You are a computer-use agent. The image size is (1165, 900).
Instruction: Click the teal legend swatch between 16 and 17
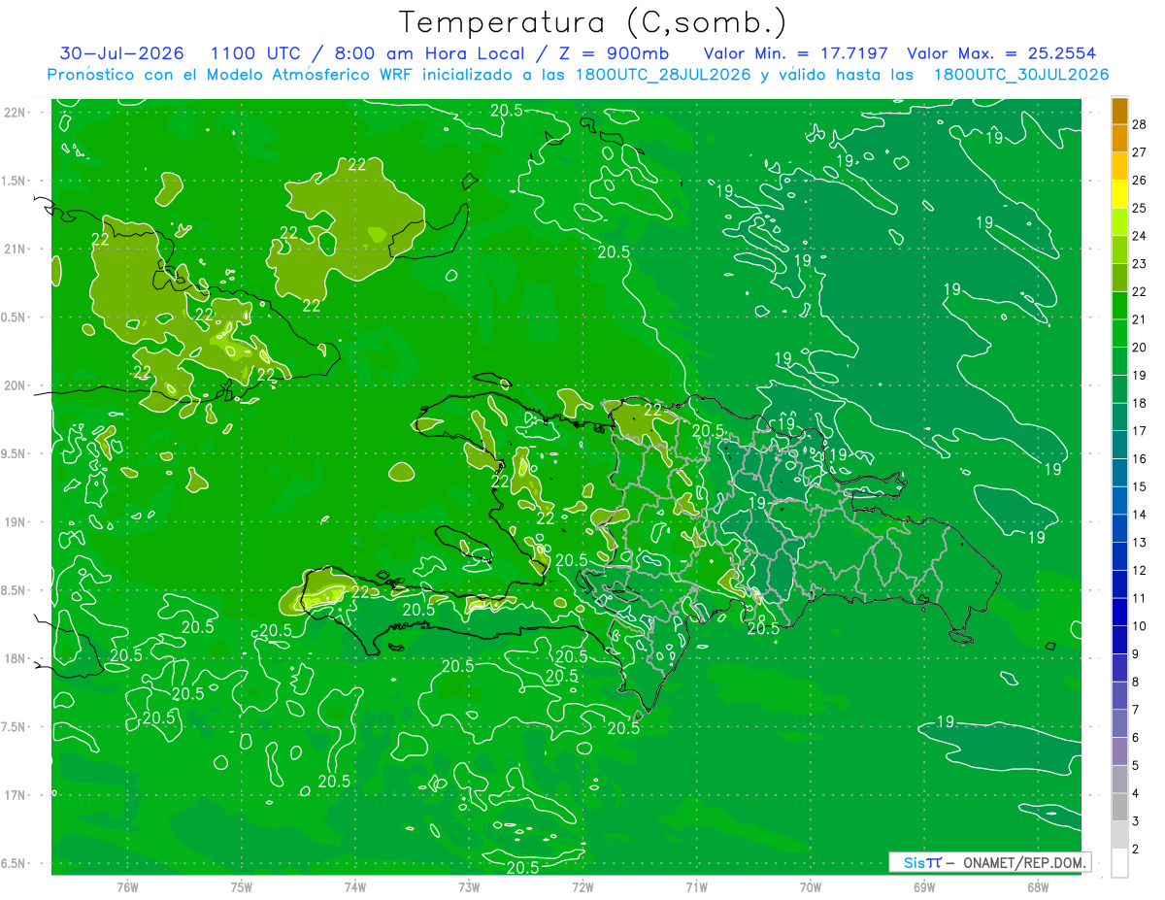[1119, 445]
